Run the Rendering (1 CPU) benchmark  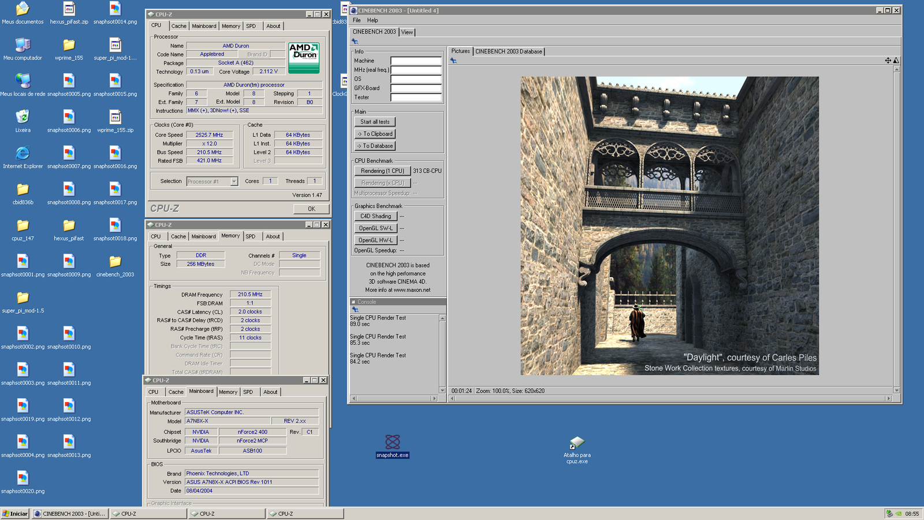(382, 170)
